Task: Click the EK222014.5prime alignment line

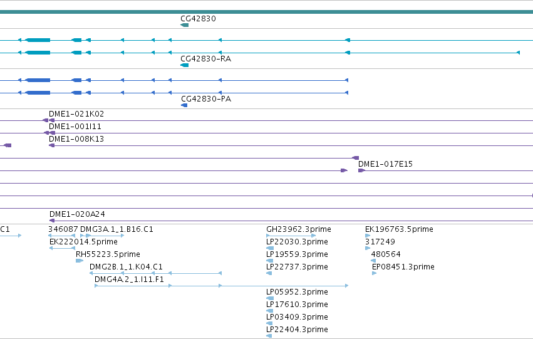Action: pyautogui.click(x=62, y=248)
